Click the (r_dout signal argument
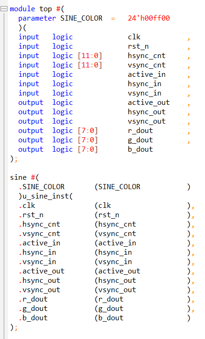This screenshot has width=205, height=339. [x=109, y=300]
